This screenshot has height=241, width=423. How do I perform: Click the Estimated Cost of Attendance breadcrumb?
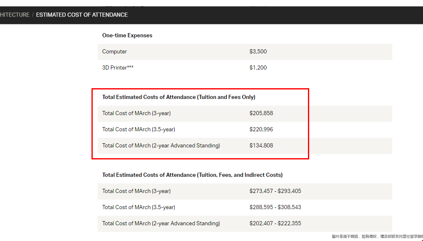82,15
